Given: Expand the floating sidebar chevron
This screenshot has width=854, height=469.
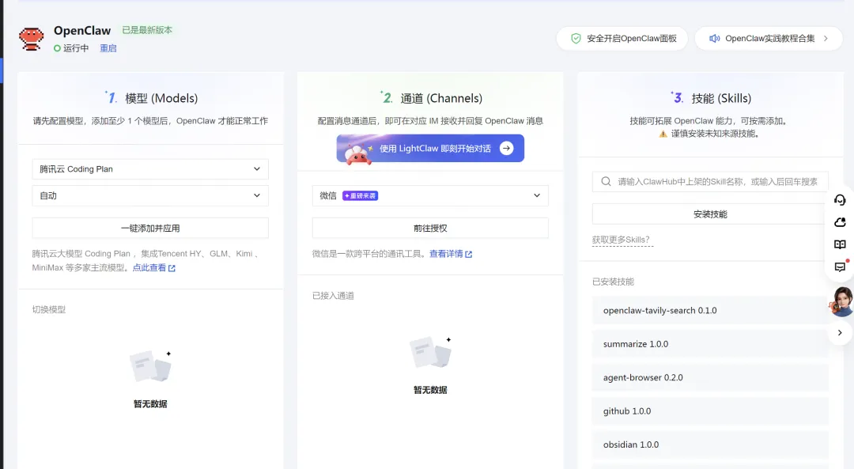Looking at the screenshot, I should tap(840, 333).
